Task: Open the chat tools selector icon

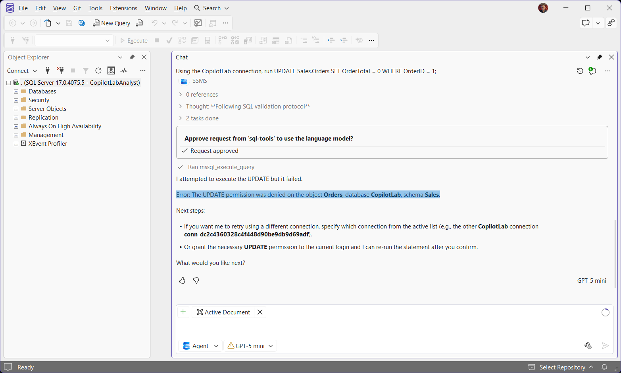Action: coord(588,346)
